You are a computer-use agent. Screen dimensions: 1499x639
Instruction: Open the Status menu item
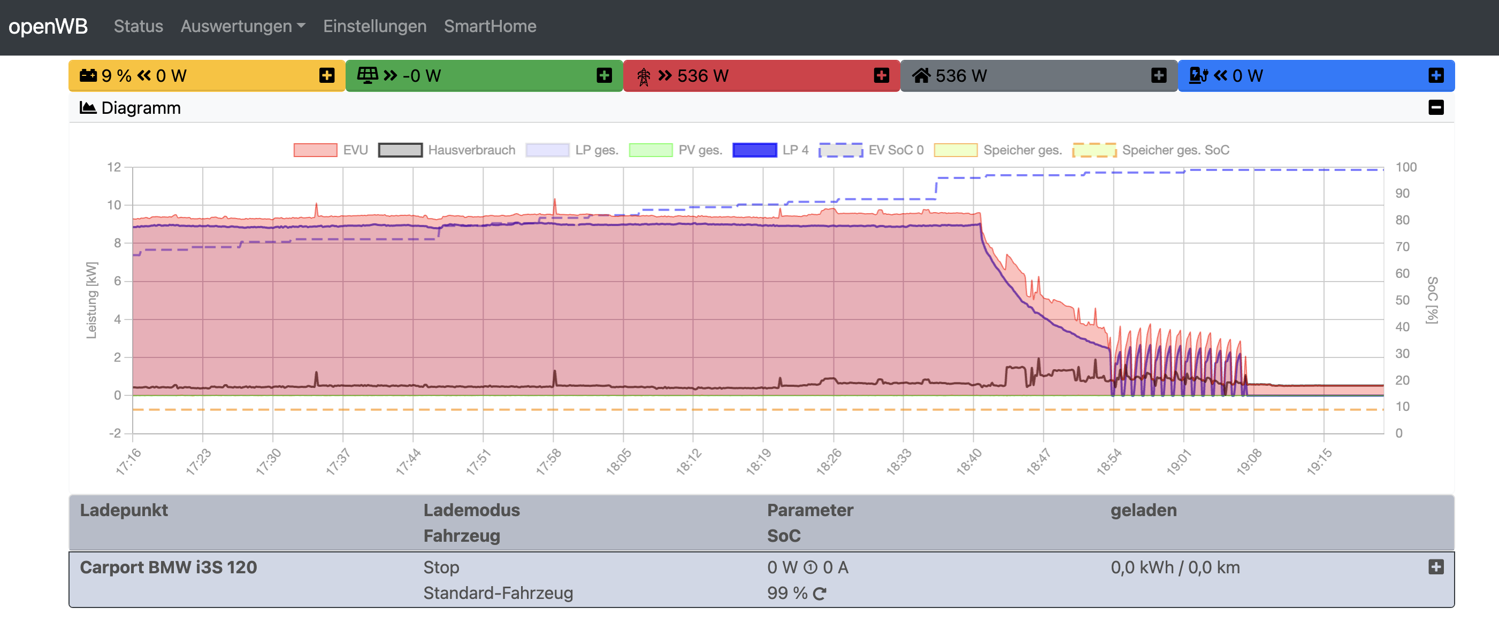(x=138, y=26)
